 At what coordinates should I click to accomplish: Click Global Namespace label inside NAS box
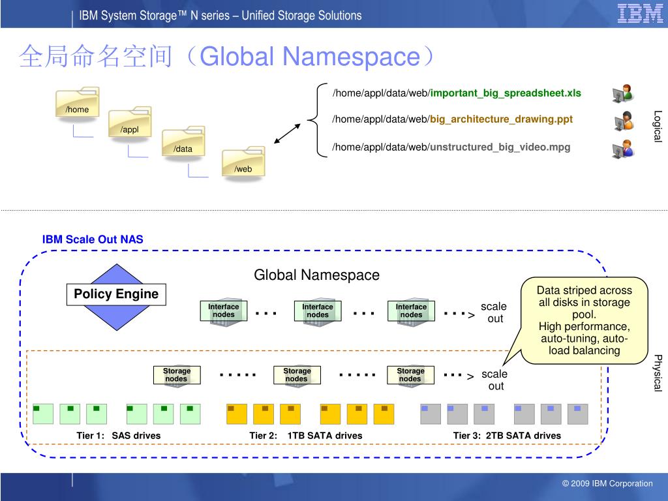click(316, 275)
